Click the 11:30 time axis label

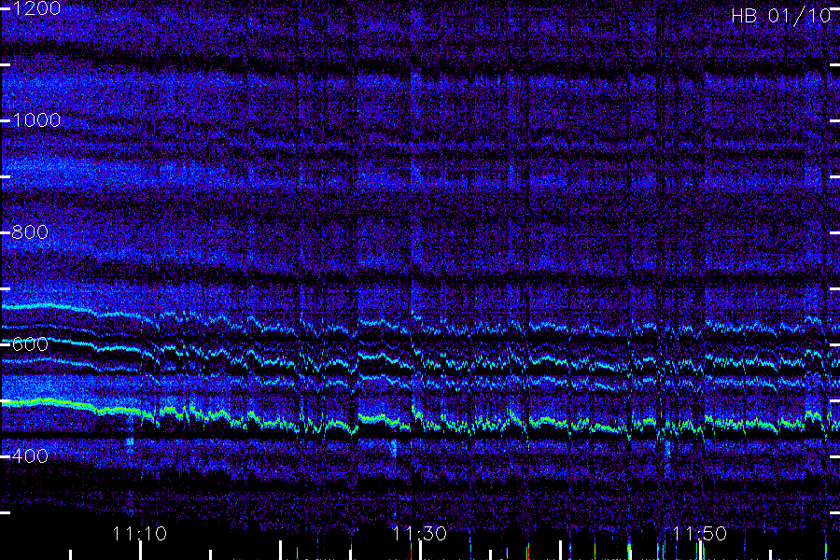(419, 534)
